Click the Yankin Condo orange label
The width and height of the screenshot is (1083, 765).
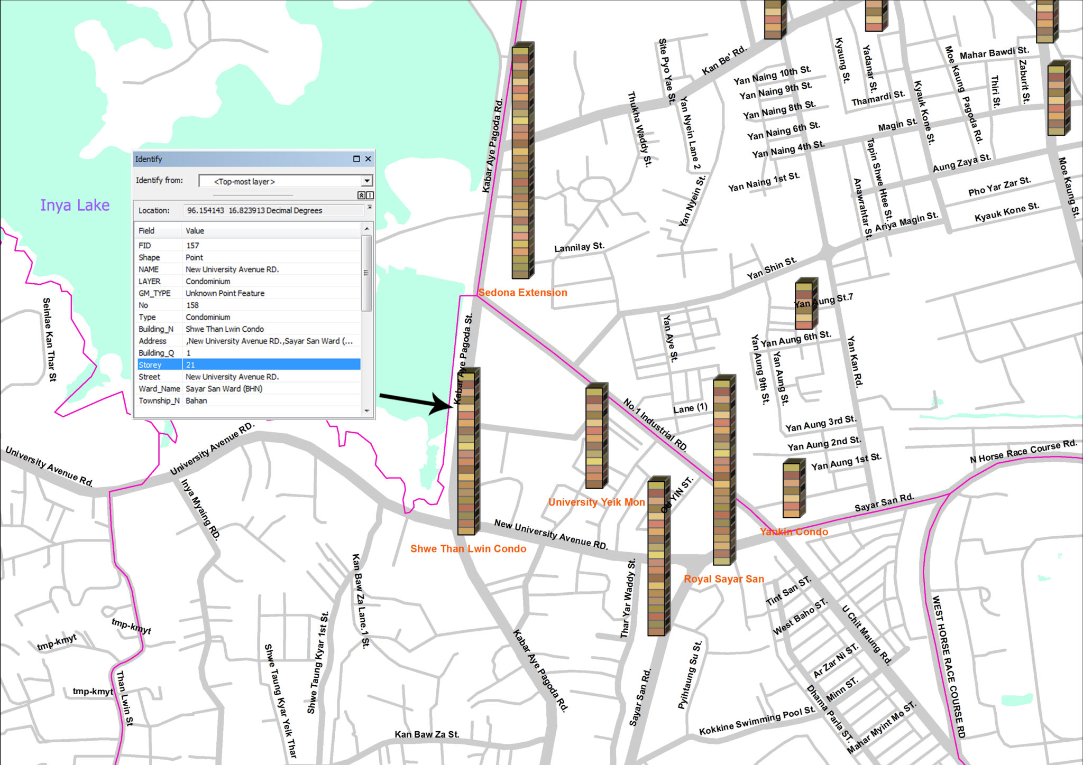pyautogui.click(x=794, y=532)
